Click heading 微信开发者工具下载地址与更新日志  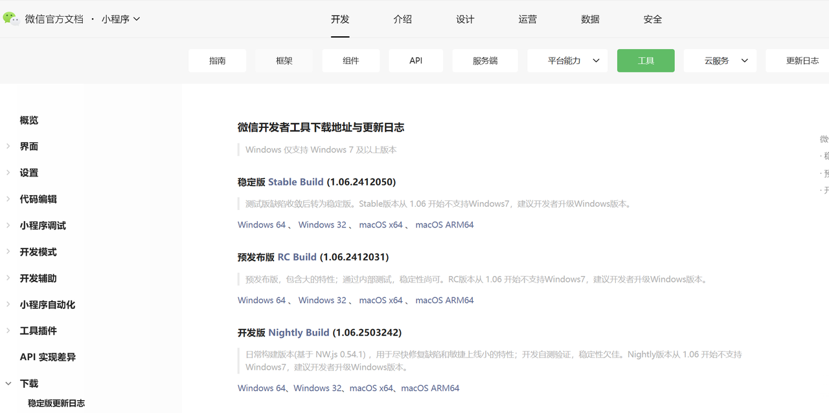coord(321,127)
